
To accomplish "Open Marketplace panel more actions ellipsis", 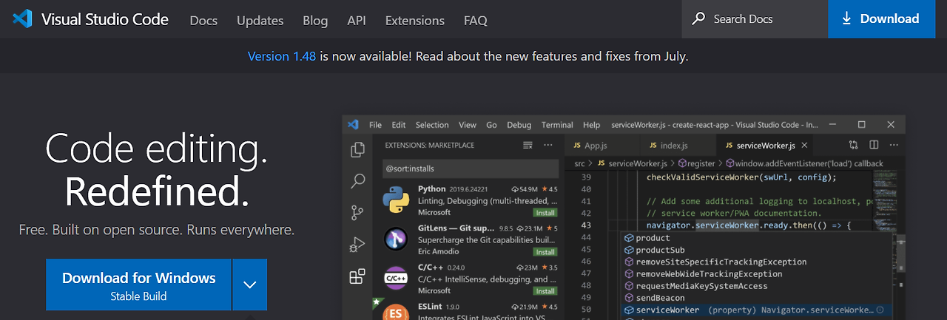I will click(x=548, y=145).
